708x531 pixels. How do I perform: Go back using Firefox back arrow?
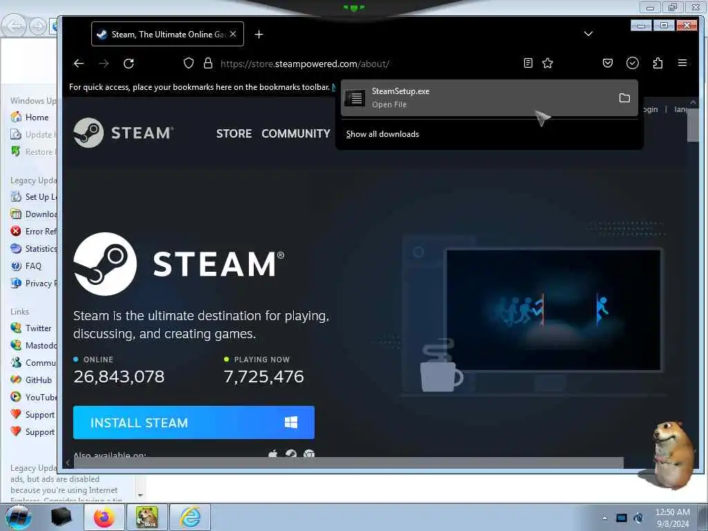[79, 64]
